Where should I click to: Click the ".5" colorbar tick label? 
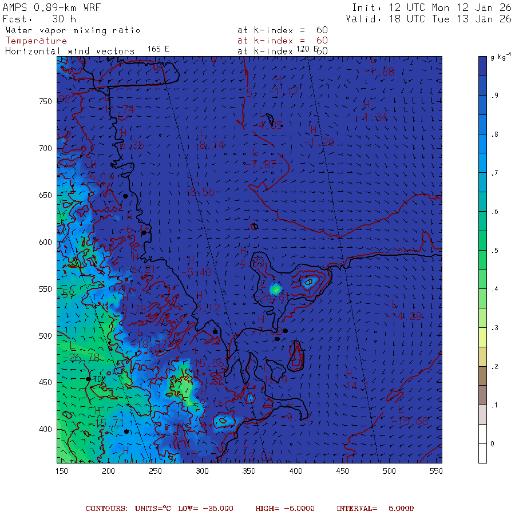click(495, 251)
